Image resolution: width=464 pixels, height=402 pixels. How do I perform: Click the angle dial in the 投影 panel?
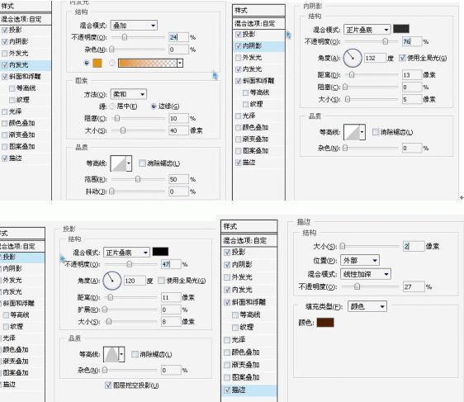[x=111, y=281]
